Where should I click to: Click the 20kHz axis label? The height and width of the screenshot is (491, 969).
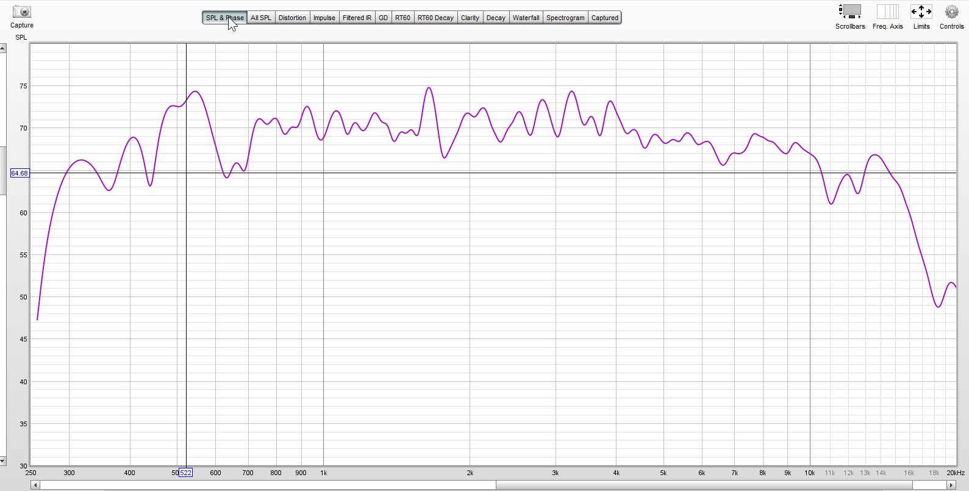(x=956, y=473)
